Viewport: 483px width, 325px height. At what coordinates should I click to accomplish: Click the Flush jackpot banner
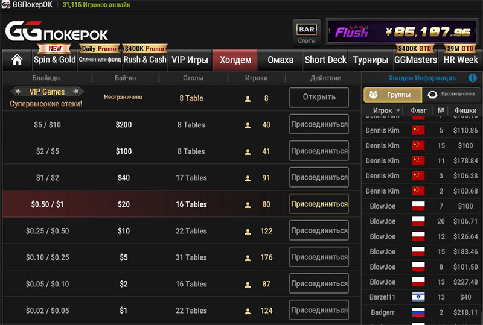pyautogui.click(x=401, y=32)
